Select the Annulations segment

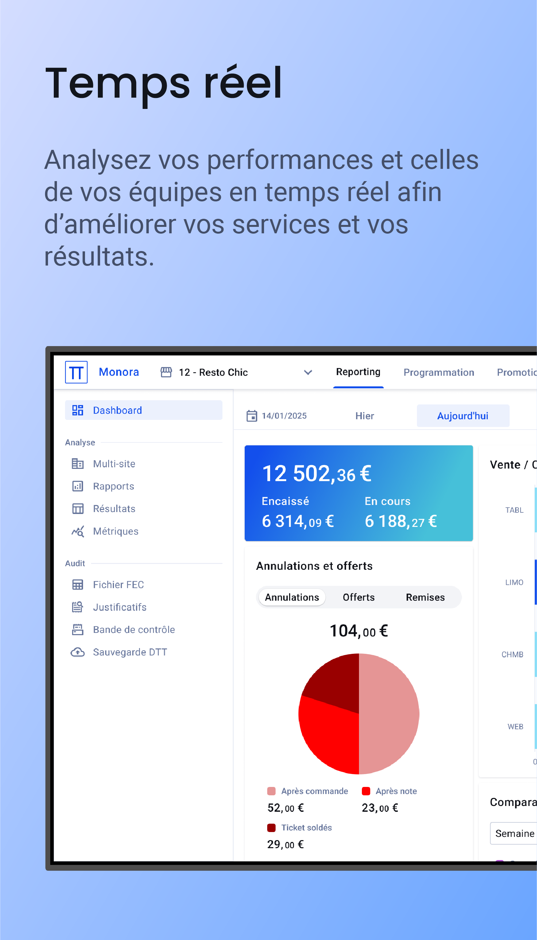pyautogui.click(x=292, y=597)
